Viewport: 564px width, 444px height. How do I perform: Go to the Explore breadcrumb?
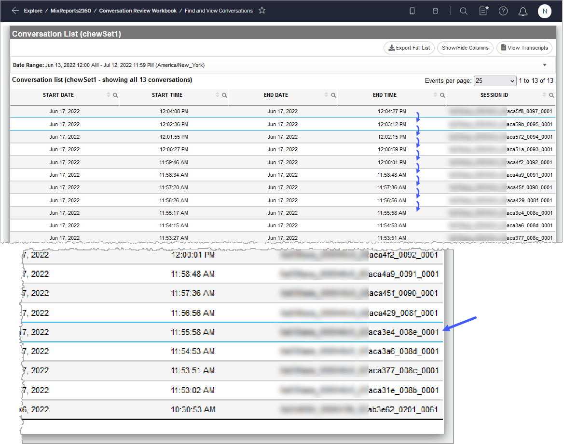(x=33, y=11)
